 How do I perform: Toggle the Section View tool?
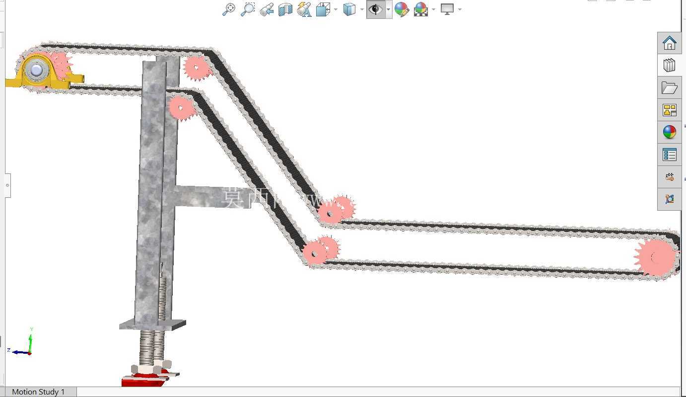[285, 9]
